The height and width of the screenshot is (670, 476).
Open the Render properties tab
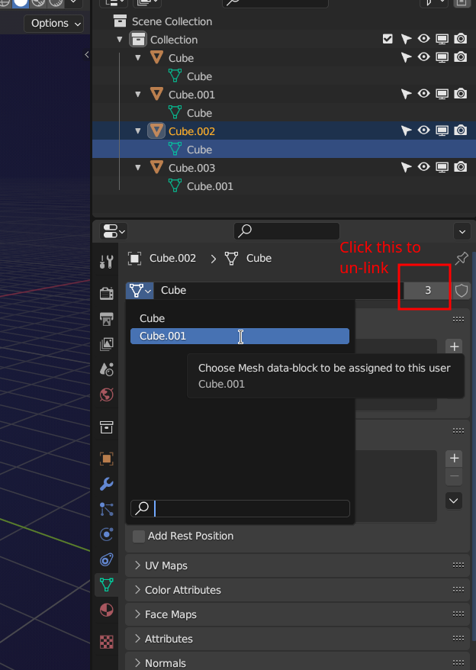point(106,294)
